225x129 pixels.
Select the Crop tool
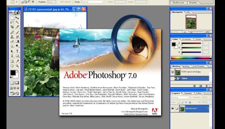click(x=12, y=27)
